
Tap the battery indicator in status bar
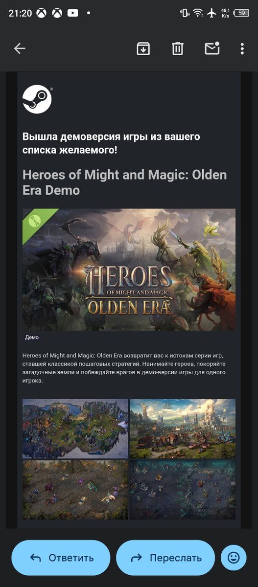pos(241,13)
